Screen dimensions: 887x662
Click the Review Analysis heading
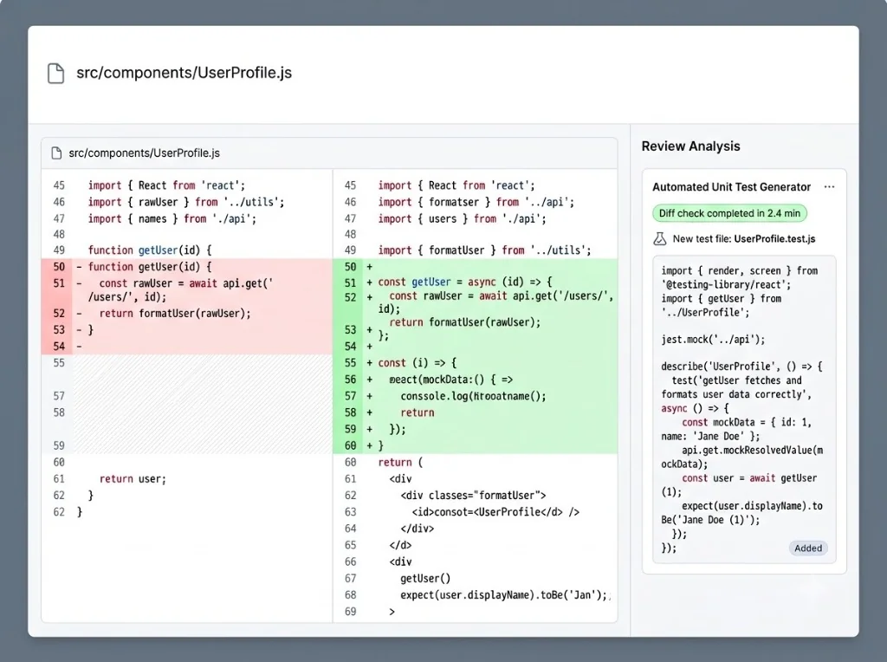690,146
